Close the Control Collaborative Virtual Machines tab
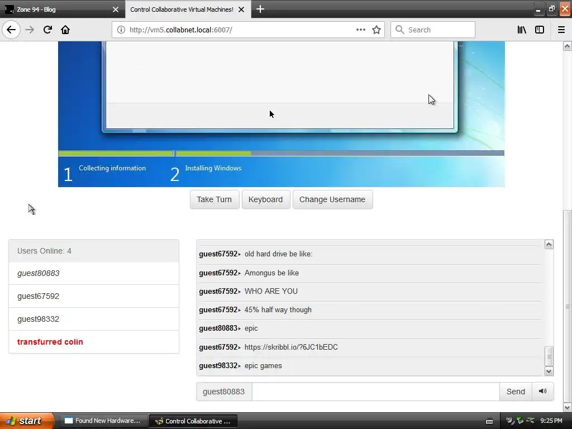The image size is (572, 429). click(x=241, y=9)
